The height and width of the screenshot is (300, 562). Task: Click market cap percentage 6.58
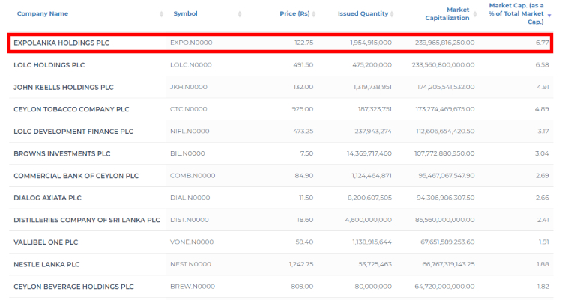pos(542,65)
